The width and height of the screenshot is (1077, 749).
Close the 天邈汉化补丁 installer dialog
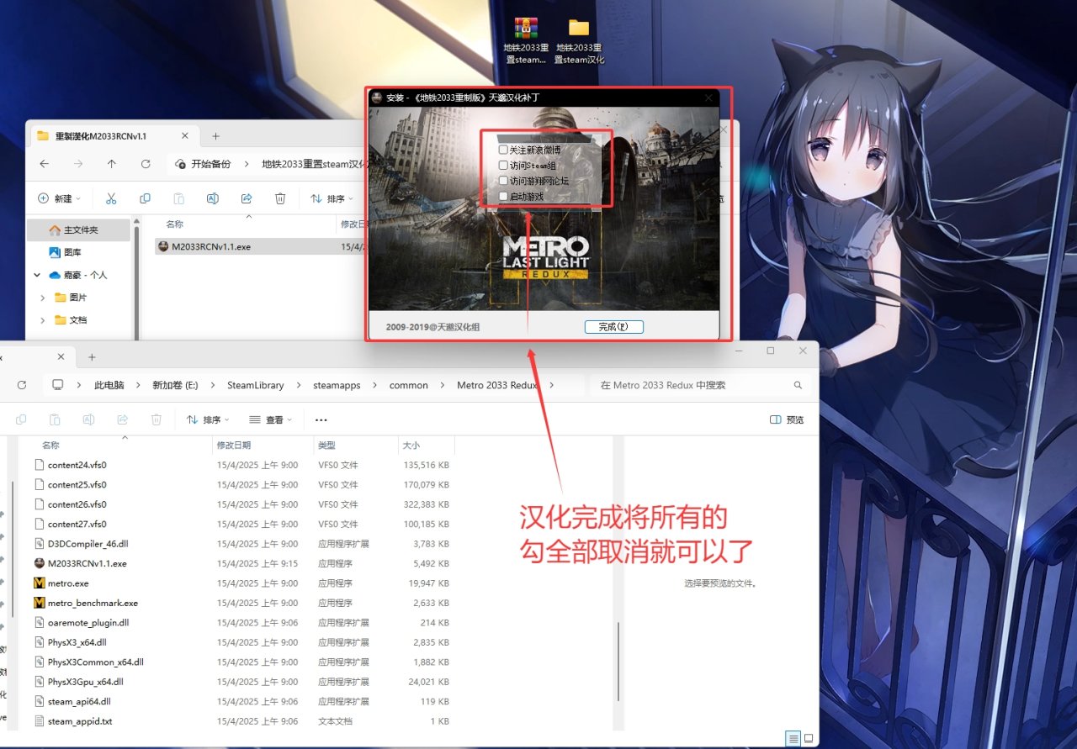(x=708, y=98)
